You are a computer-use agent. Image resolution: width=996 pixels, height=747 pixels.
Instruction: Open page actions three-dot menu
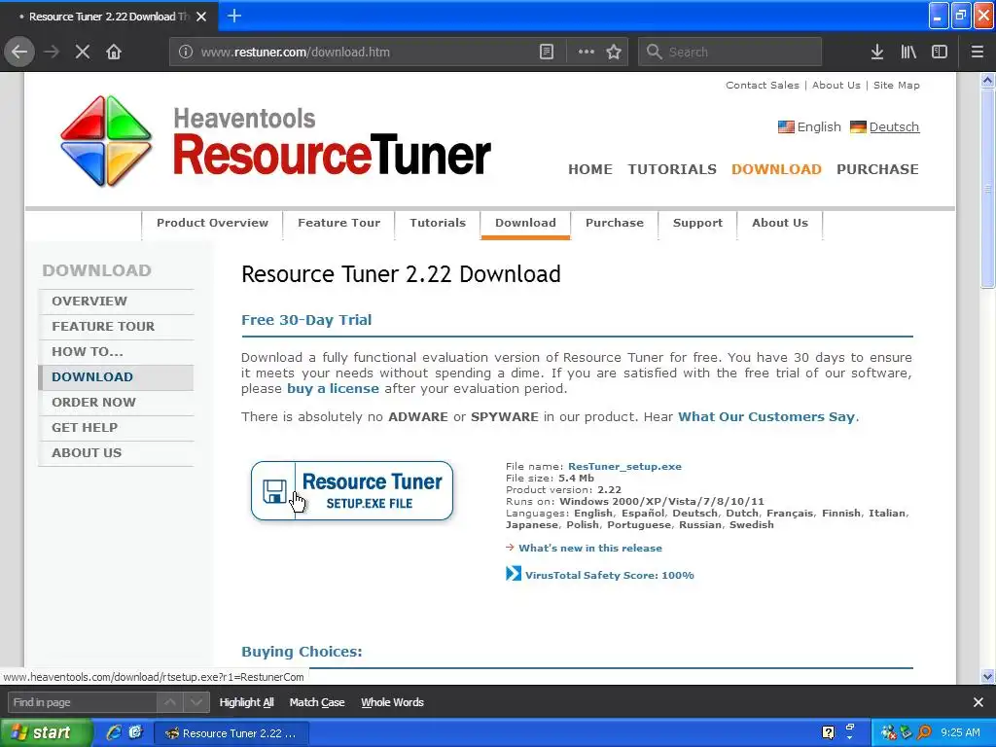point(586,53)
